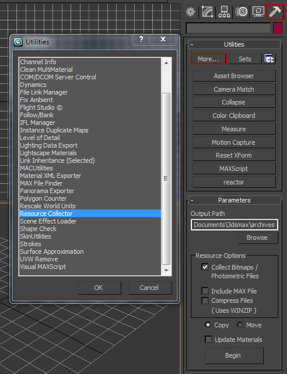
Task: Open the Modify command panel tab
Action: (x=207, y=12)
